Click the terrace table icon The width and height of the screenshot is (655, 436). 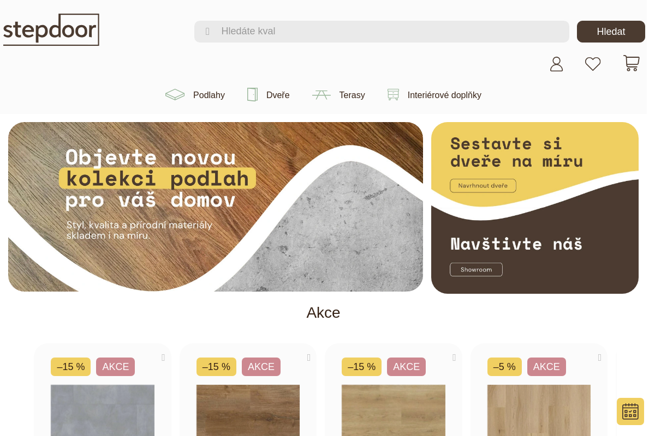coord(321,95)
